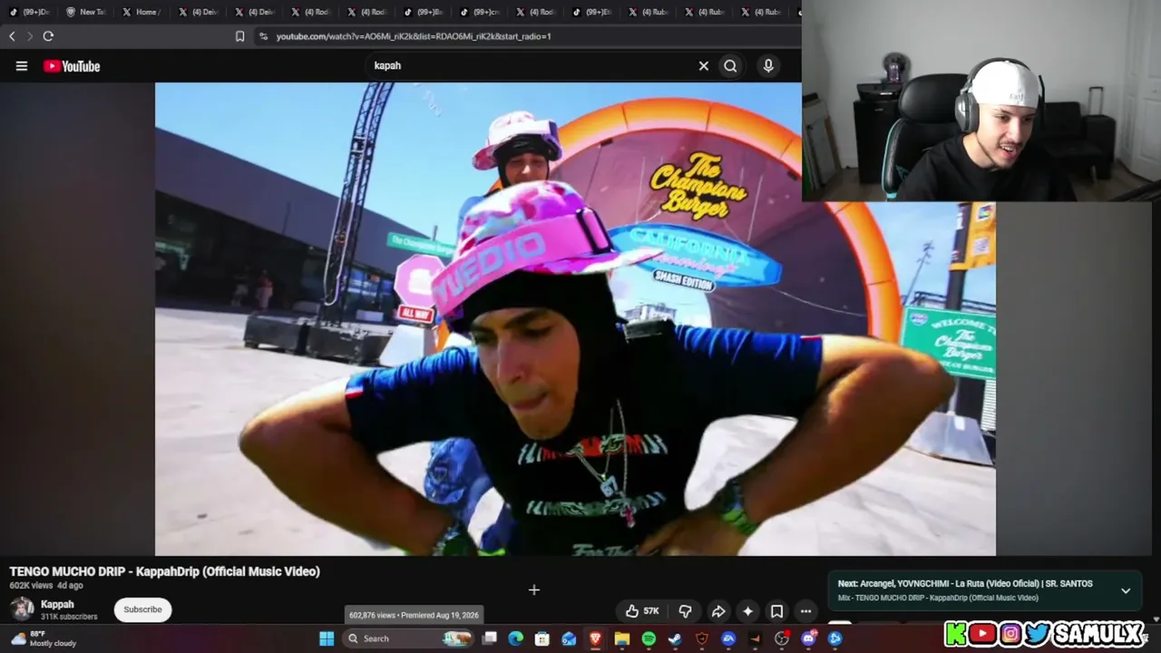Viewport: 1161px width, 653px height.
Task: Open Discord from the taskbar
Action: point(808,638)
